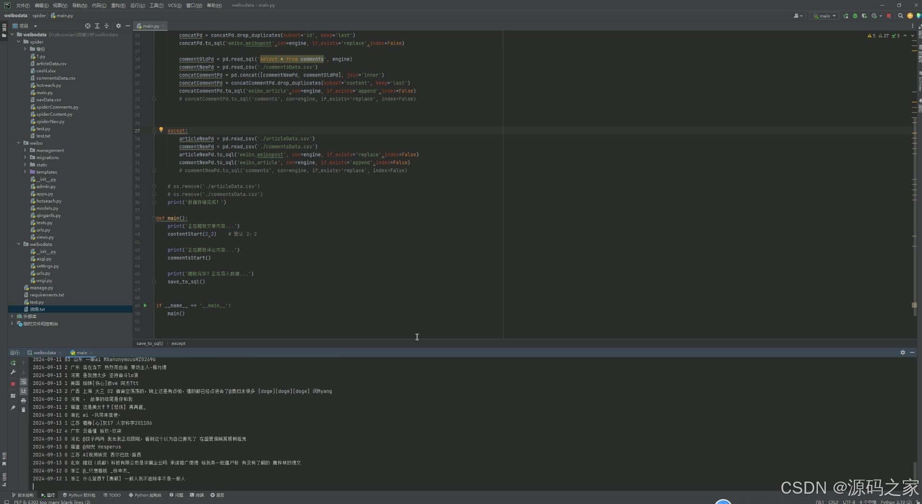The height and width of the screenshot is (504, 922).
Task: Click the light bulb intention icon at line 27
Action: click(161, 130)
